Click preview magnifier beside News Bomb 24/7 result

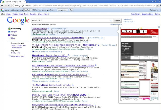coord(69,55)
